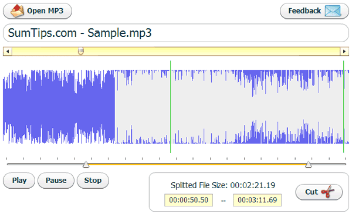Select the SumTips.com - Sample.mp3 filename field

pyautogui.click(x=176, y=33)
